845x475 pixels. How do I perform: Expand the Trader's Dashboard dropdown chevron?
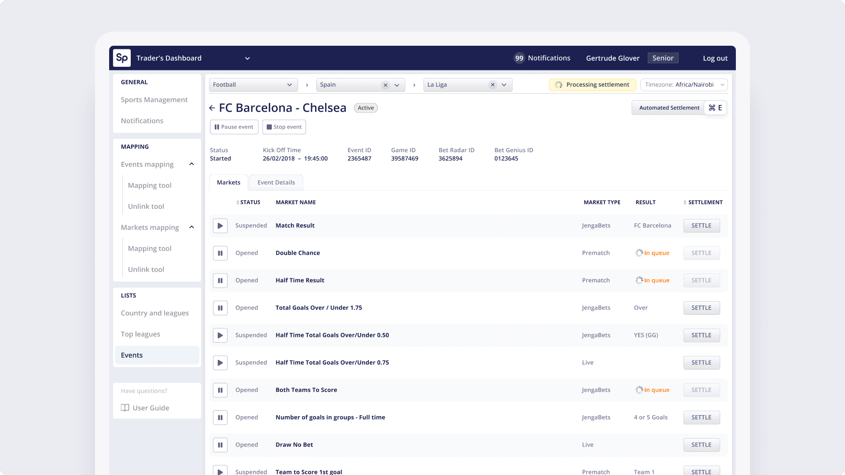pyautogui.click(x=247, y=58)
